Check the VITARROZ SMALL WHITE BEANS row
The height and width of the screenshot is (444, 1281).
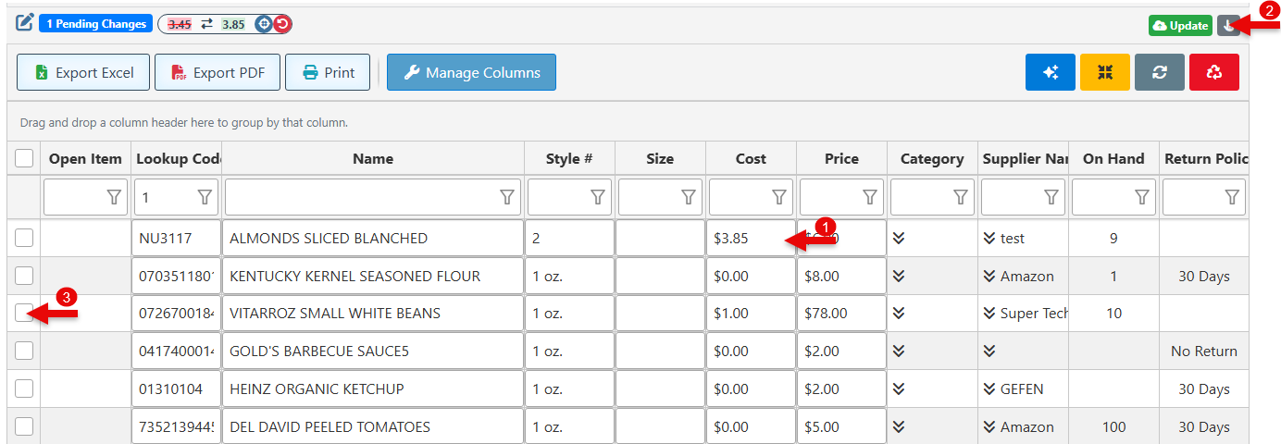coord(24,314)
